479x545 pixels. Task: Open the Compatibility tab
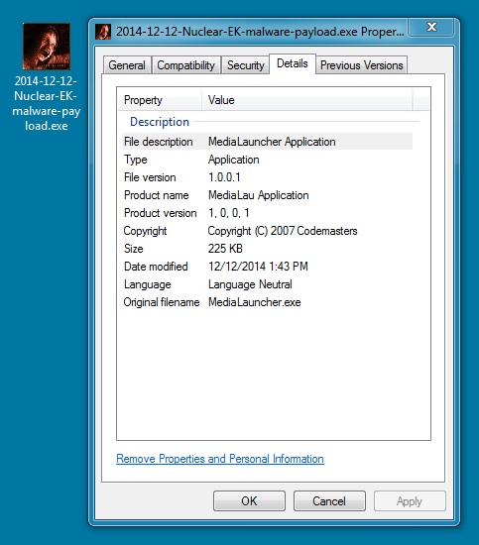pos(186,65)
